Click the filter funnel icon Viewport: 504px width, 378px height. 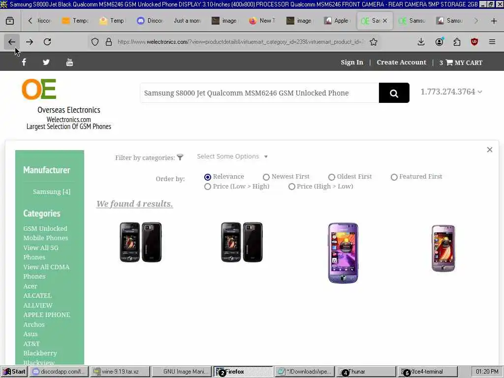pos(180,157)
